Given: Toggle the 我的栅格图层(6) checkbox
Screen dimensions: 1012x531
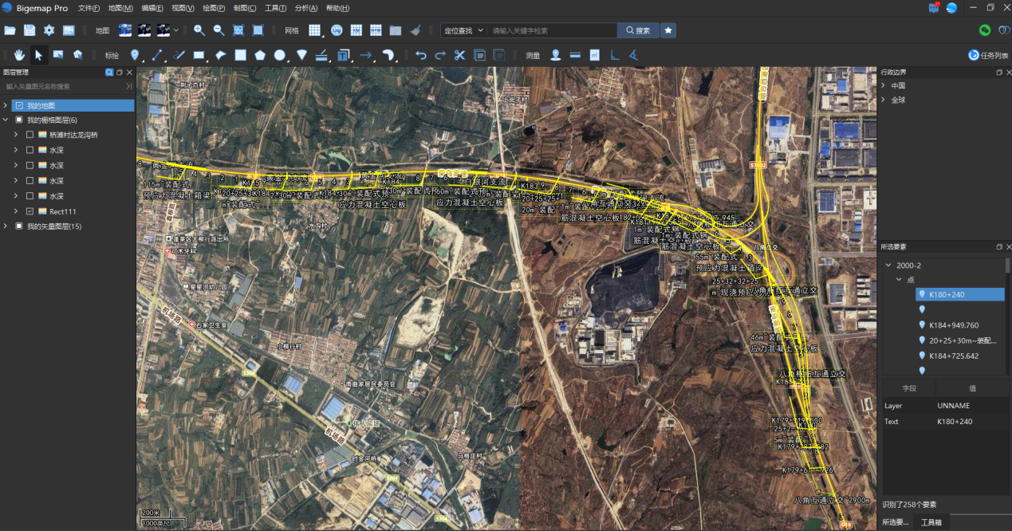Looking at the screenshot, I should [x=19, y=120].
